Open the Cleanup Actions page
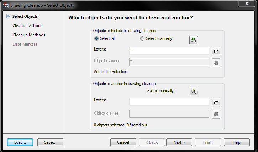This screenshot has height=152, width=258. (x=27, y=26)
